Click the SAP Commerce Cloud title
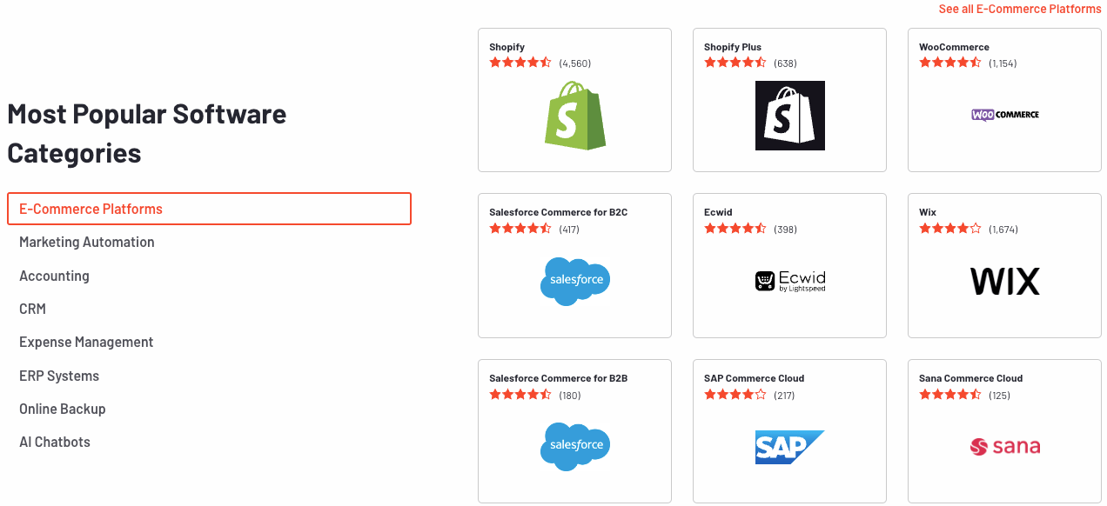This screenshot has width=1107, height=506. coord(754,378)
